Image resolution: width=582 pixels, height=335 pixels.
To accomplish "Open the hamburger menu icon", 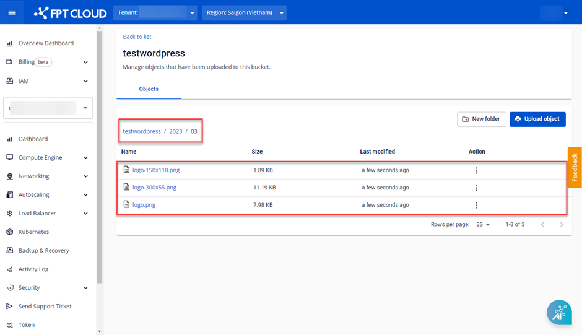I will click(x=12, y=13).
